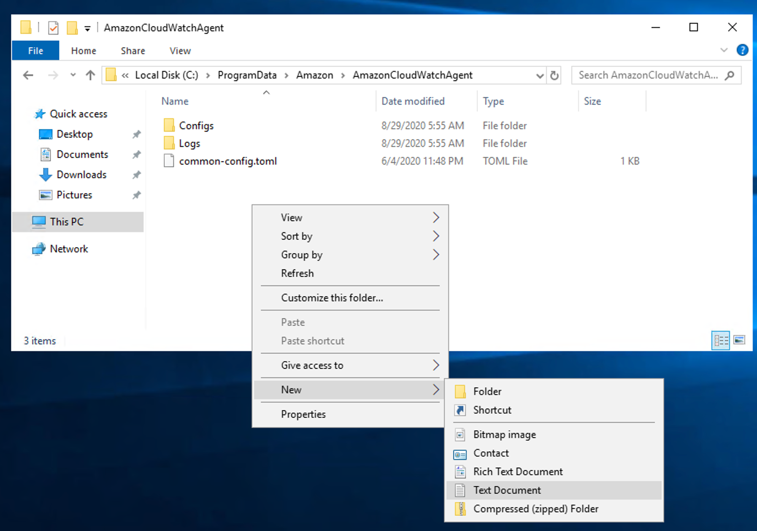Screen dimensions: 757x531
Task: Go up one folder level arrow
Action: (90, 75)
